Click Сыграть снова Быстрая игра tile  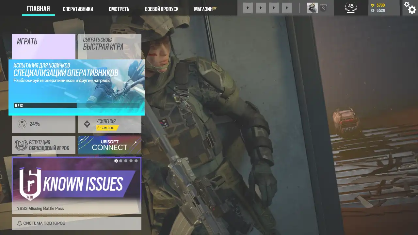click(x=110, y=46)
